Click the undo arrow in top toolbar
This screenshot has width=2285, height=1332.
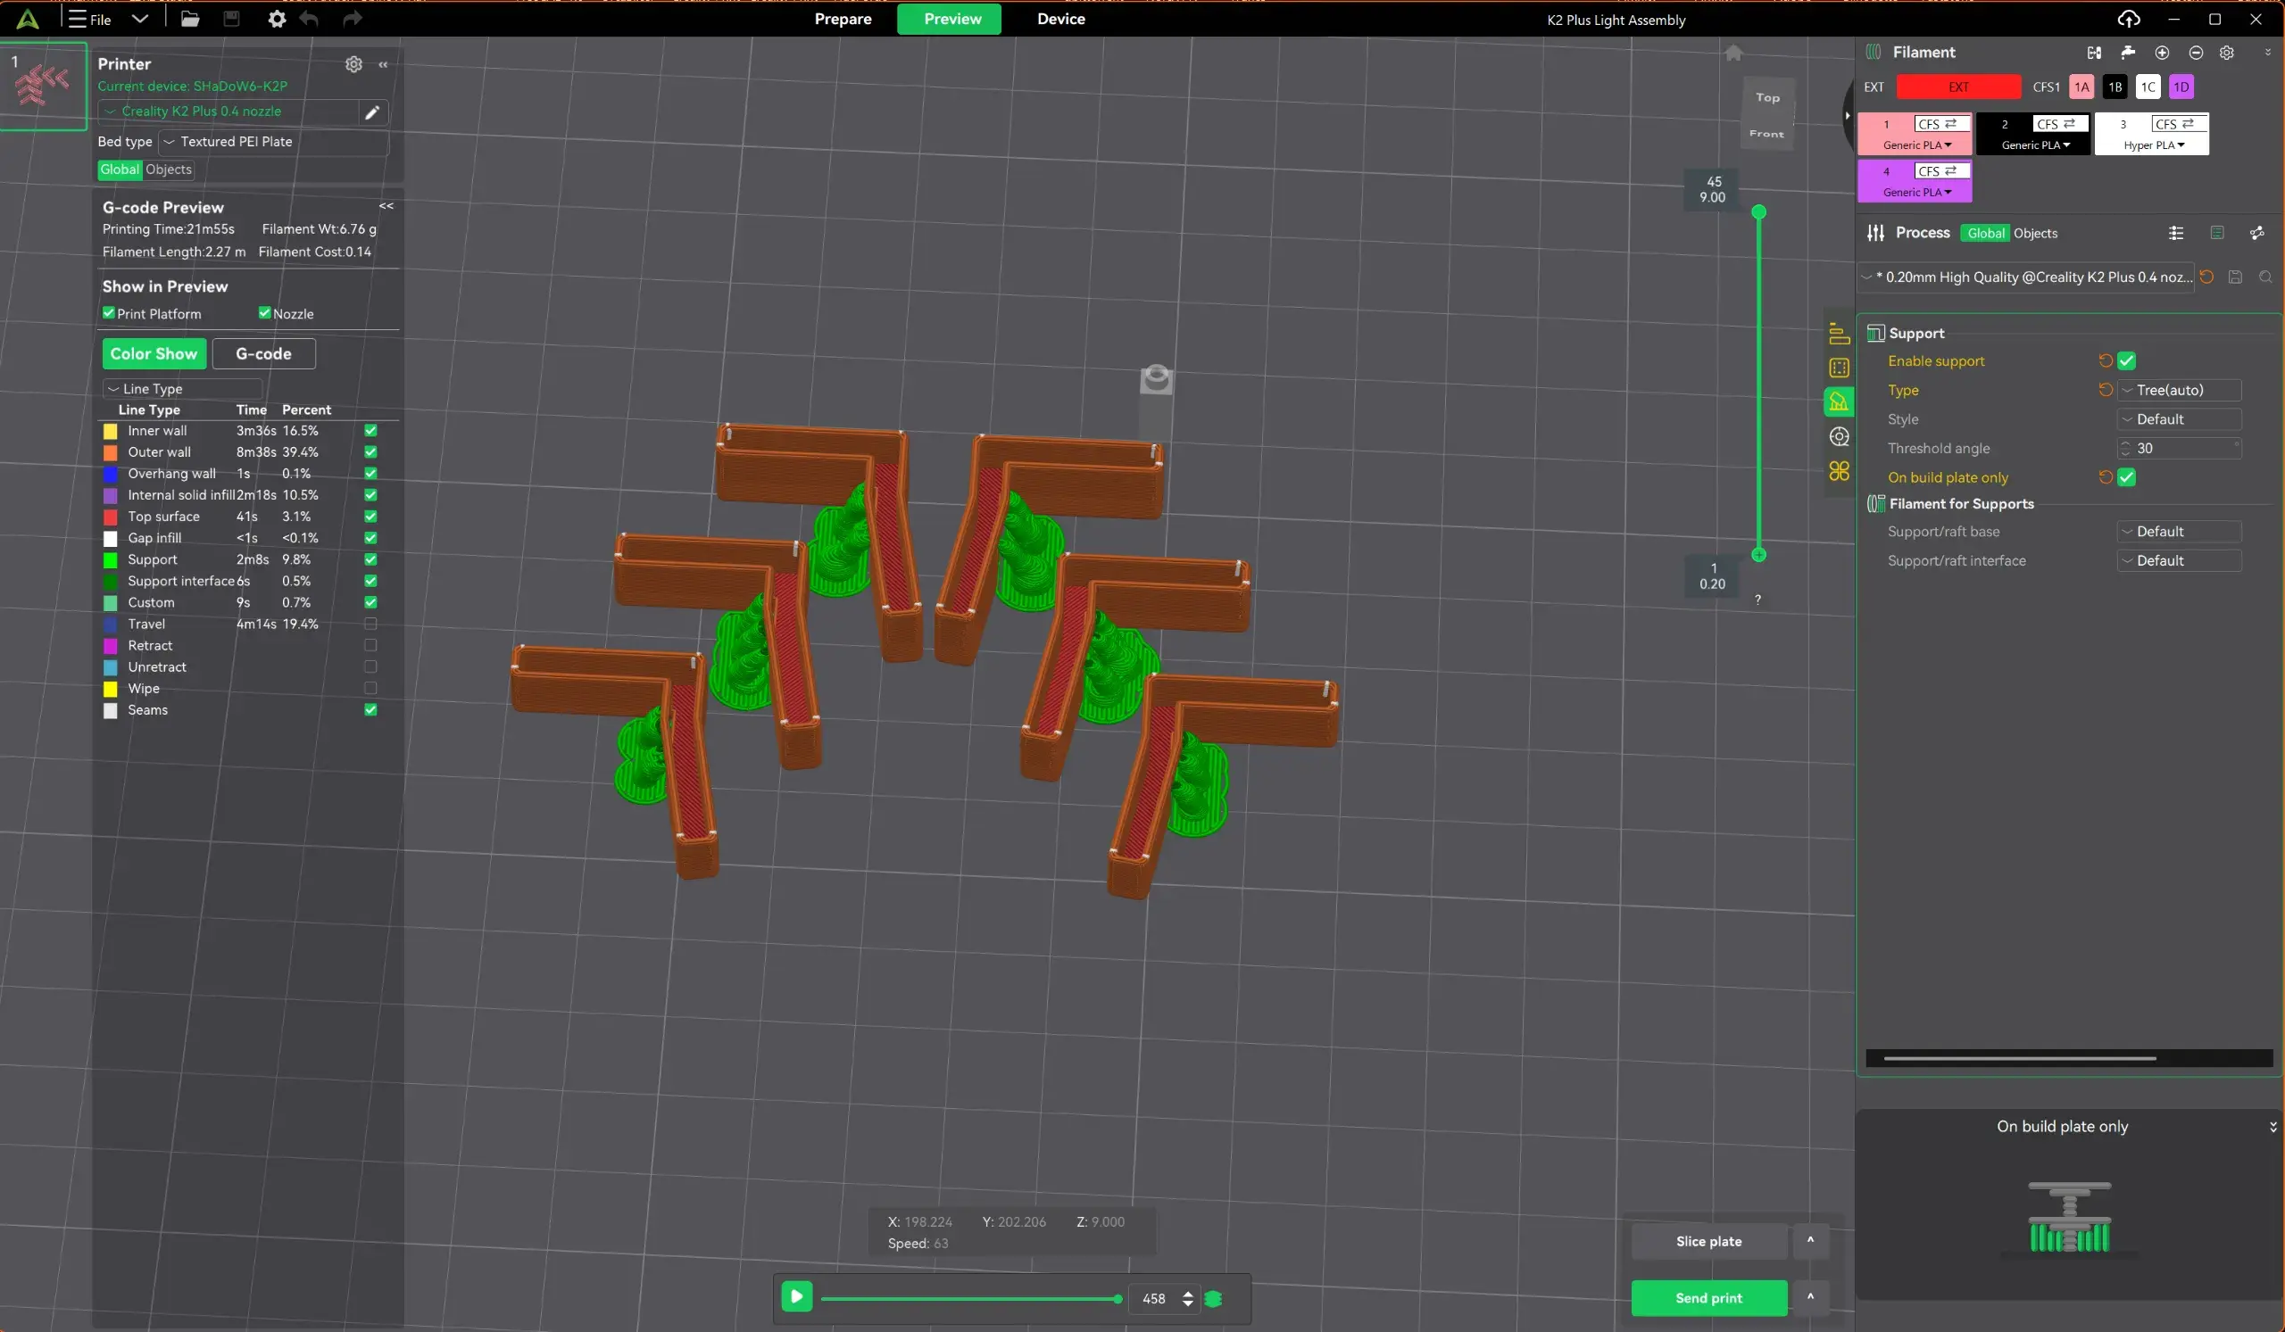(x=309, y=18)
